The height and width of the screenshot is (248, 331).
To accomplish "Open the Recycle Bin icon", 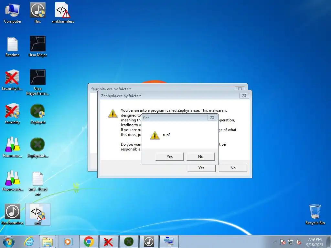I will (x=315, y=214).
